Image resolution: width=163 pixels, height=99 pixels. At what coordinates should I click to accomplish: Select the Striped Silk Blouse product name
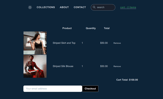[63, 66]
